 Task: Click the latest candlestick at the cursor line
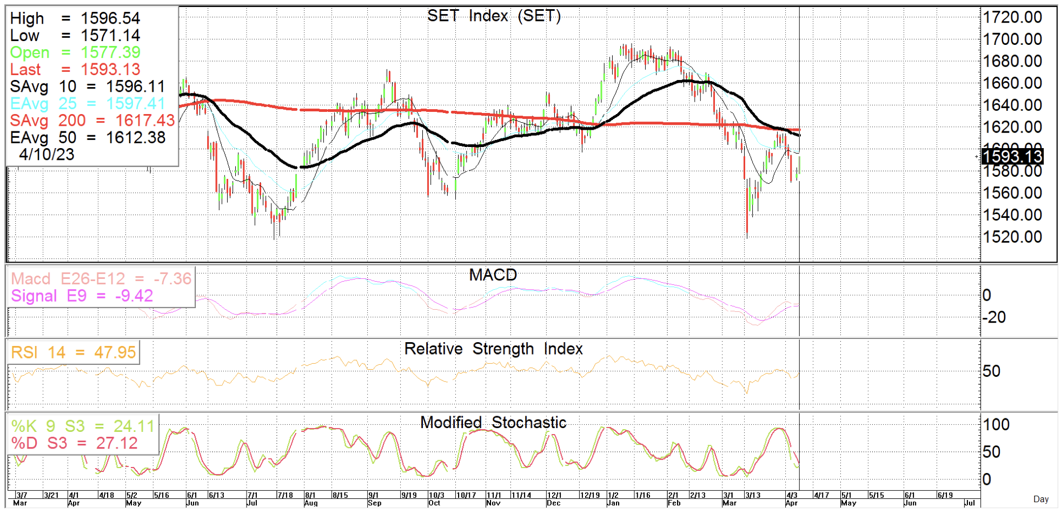point(799,166)
